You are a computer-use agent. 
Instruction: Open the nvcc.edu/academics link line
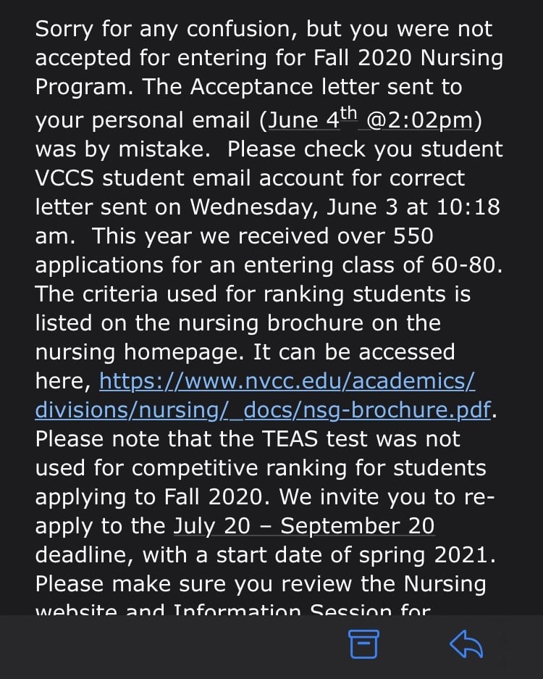pos(287,381)
